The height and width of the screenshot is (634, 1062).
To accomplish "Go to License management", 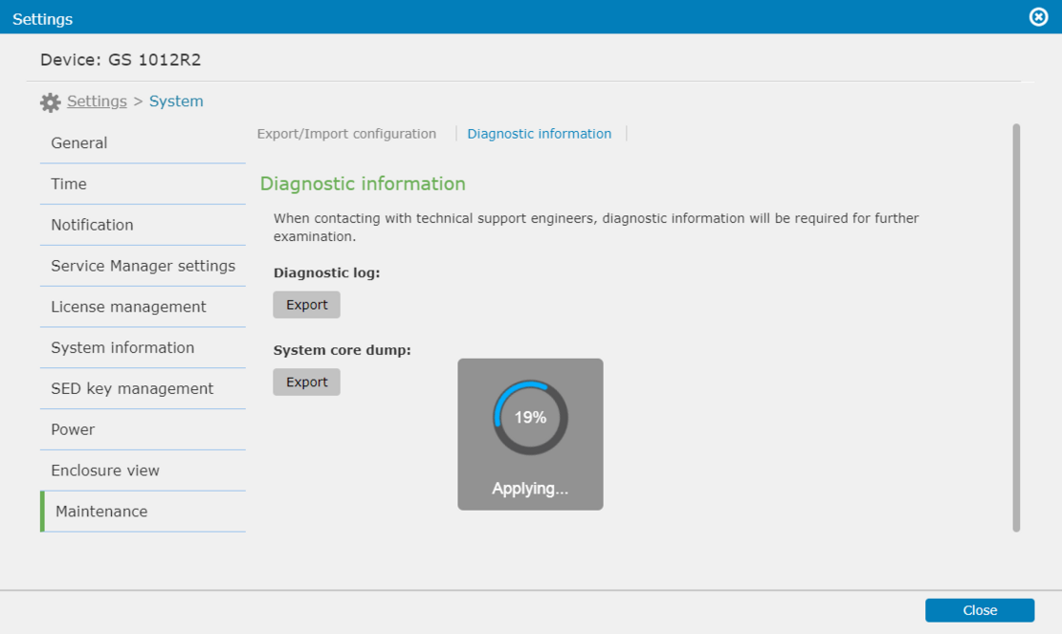I will click(128, 307).
